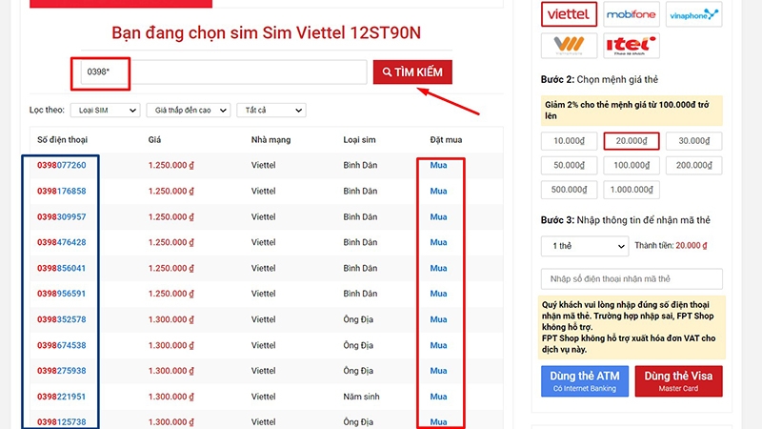Open phone number 0398674538
This screenshot has width=762, height=429.
pos(62,345)
